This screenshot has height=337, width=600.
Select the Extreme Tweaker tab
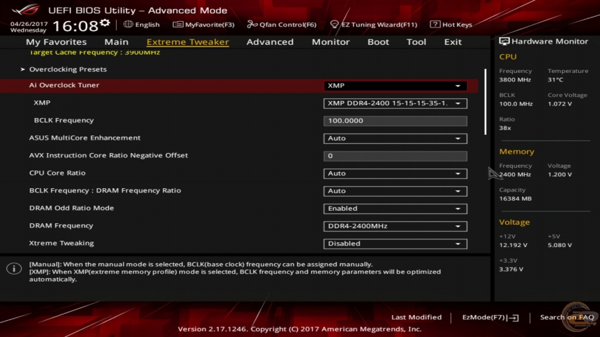point(188,41)
